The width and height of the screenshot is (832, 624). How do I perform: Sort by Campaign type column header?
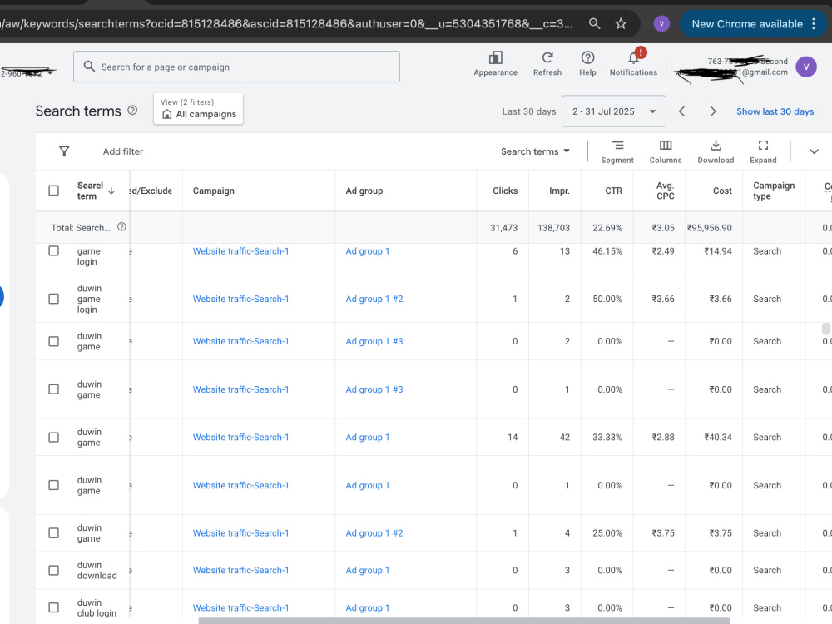(774, 191)
